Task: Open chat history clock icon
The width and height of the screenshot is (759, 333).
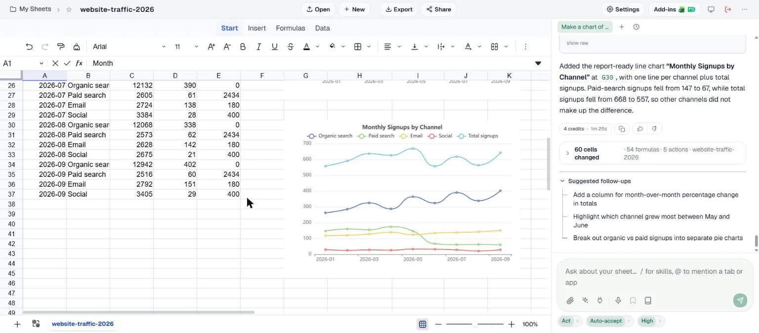Action: pos(636,27)
